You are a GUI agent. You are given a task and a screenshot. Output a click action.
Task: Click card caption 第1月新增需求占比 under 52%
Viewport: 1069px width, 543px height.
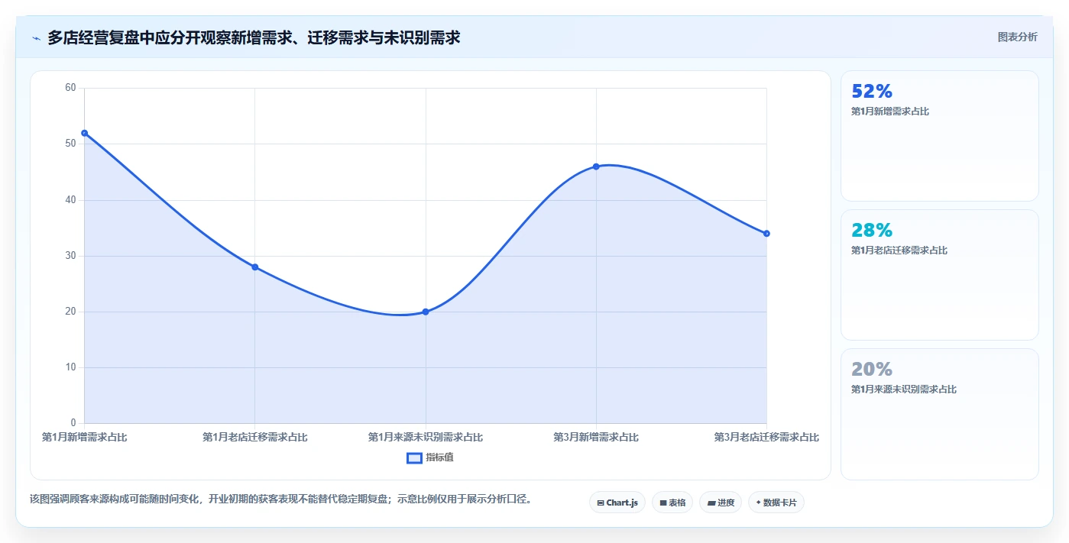(890, 112)
